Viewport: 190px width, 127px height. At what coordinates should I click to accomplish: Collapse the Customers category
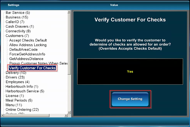[16, 36]
